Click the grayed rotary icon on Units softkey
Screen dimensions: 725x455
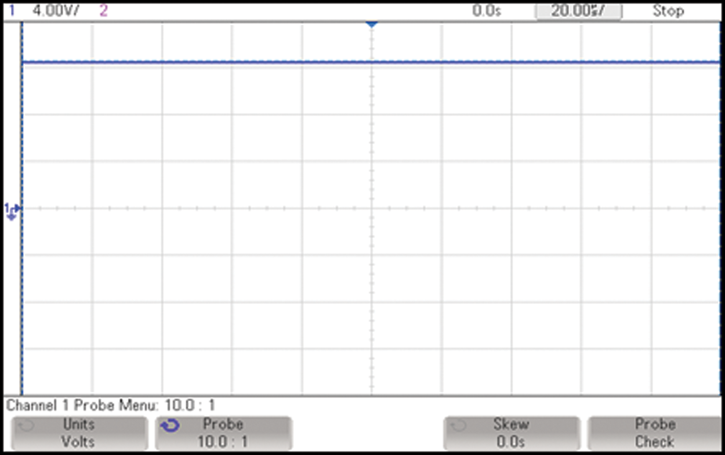pos(26,426)
